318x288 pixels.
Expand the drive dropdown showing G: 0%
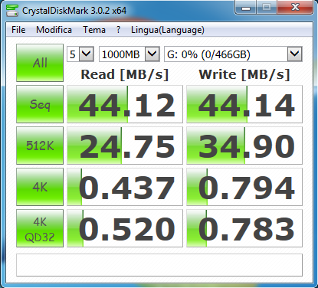295,54
